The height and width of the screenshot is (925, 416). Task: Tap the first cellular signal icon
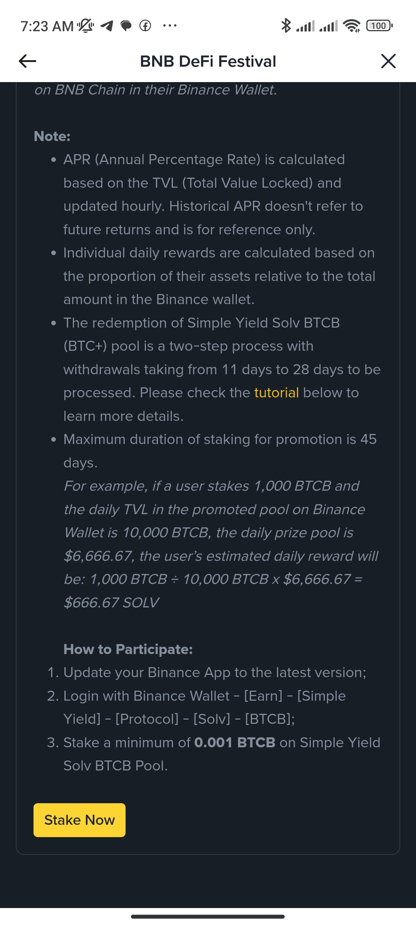pos(305,26)
